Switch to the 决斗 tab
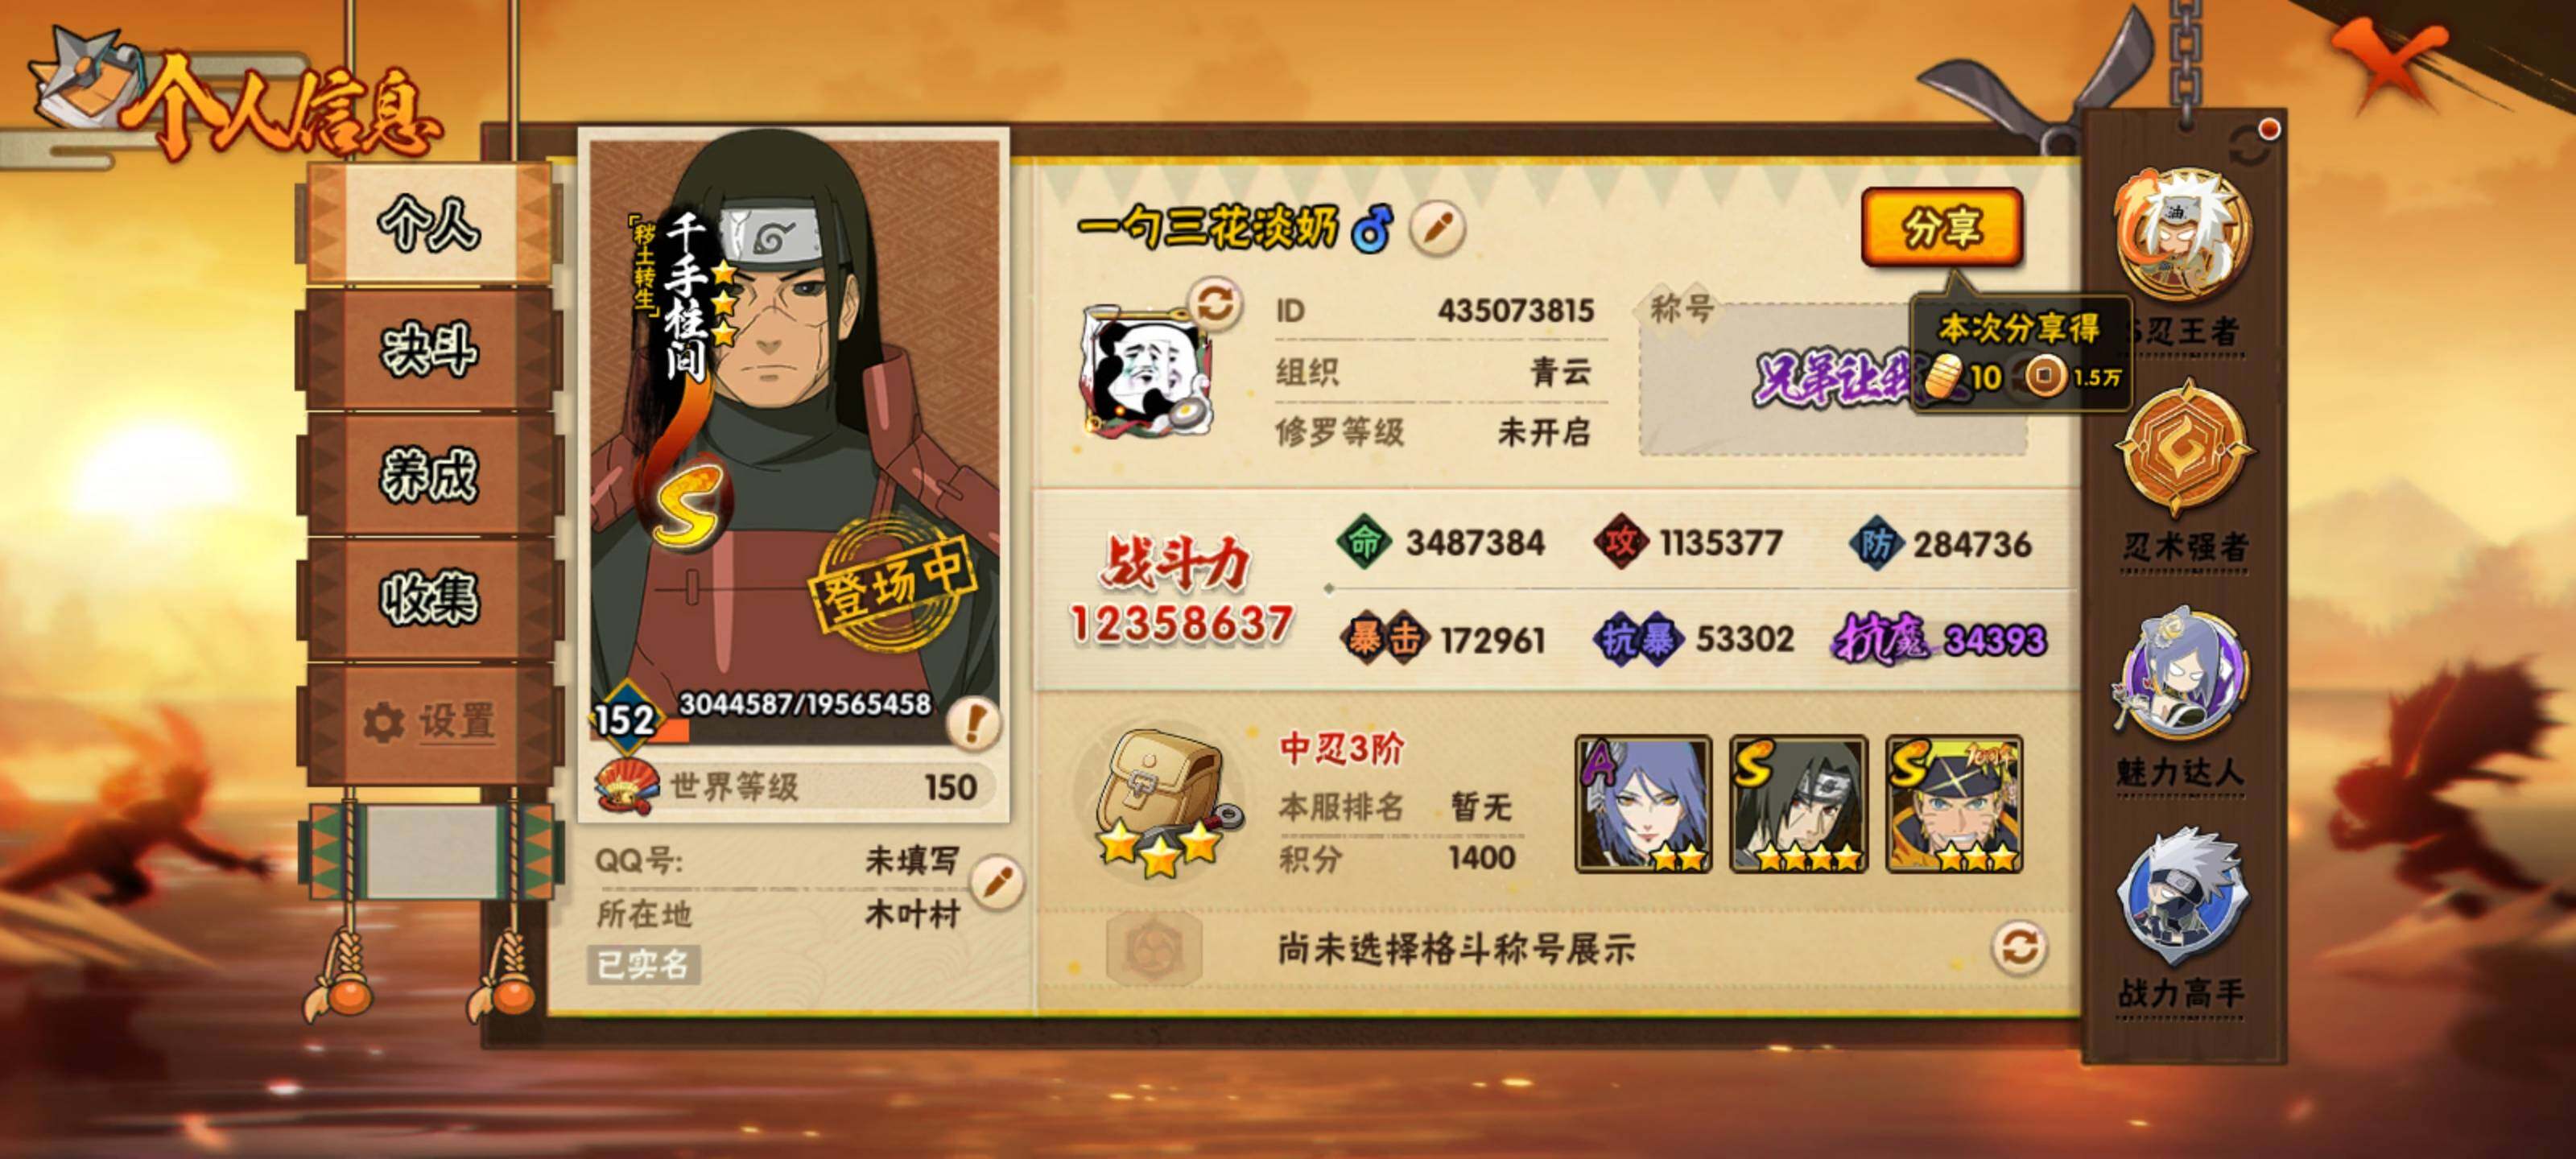 click(x=429, y=350)
